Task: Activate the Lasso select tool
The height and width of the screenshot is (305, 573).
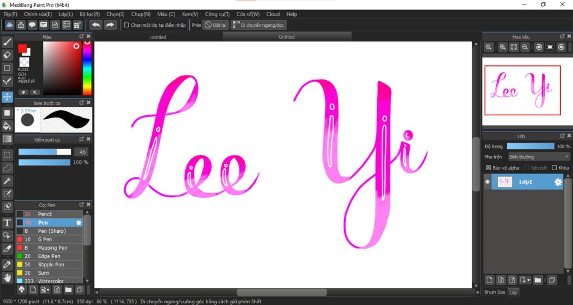Action: pos(7,168)
